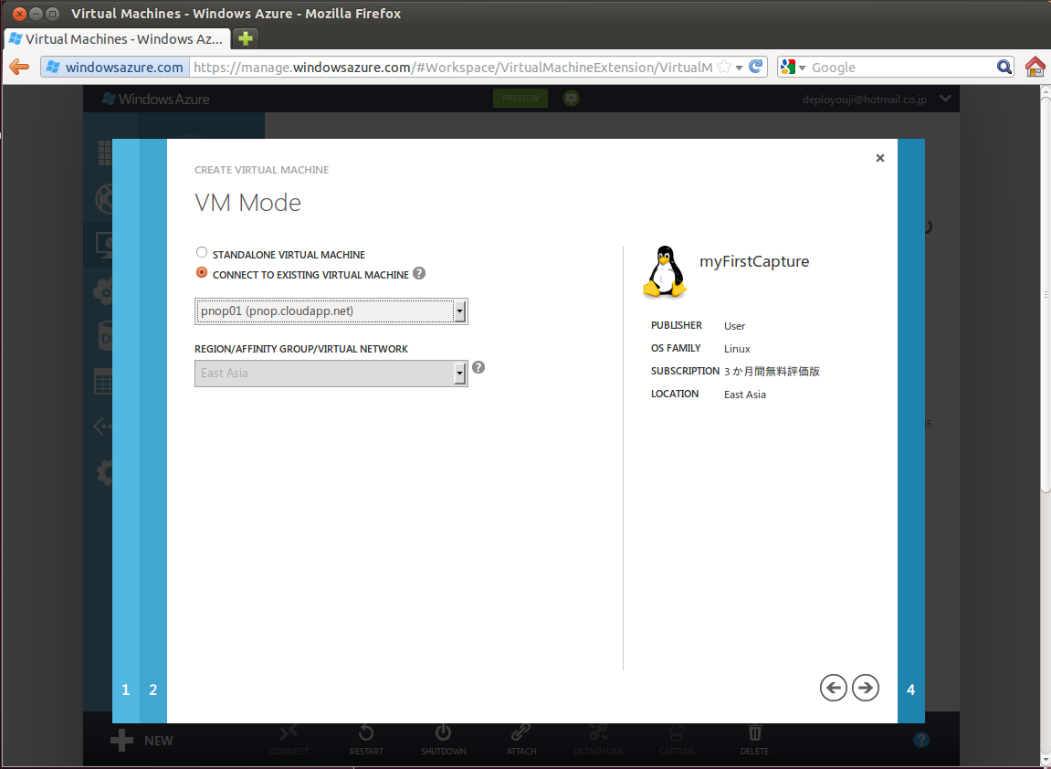1051x769 pixels.
Task: Click the Firefox home icon
Action: tap(1035, 67)
